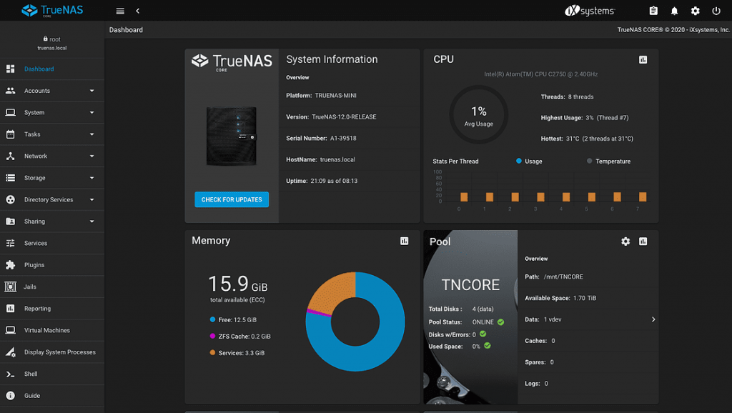Viewport: 732px width, 413px height.
Task: Toggle the hamburger sidebar menu
Action: (x=120, y=11)
